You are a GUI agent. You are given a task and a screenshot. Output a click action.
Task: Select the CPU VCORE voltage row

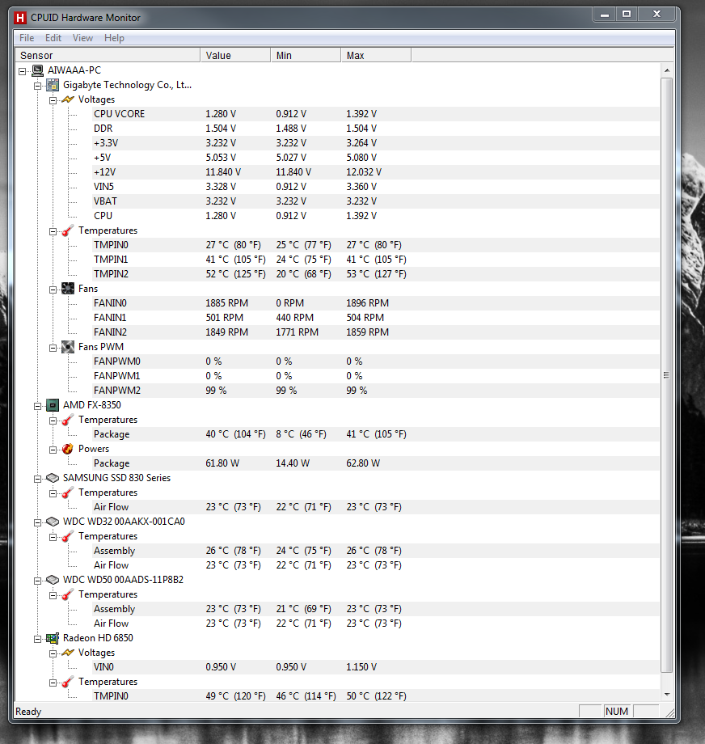376,114
